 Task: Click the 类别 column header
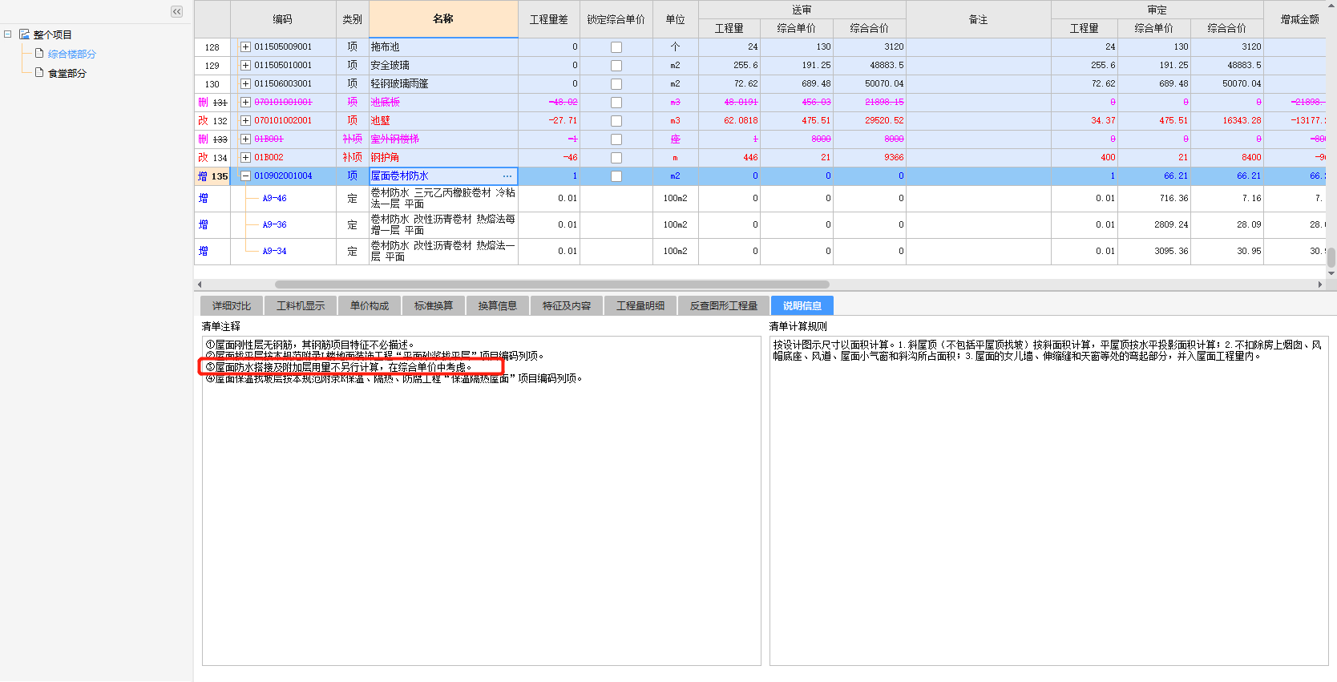point(352,18)
